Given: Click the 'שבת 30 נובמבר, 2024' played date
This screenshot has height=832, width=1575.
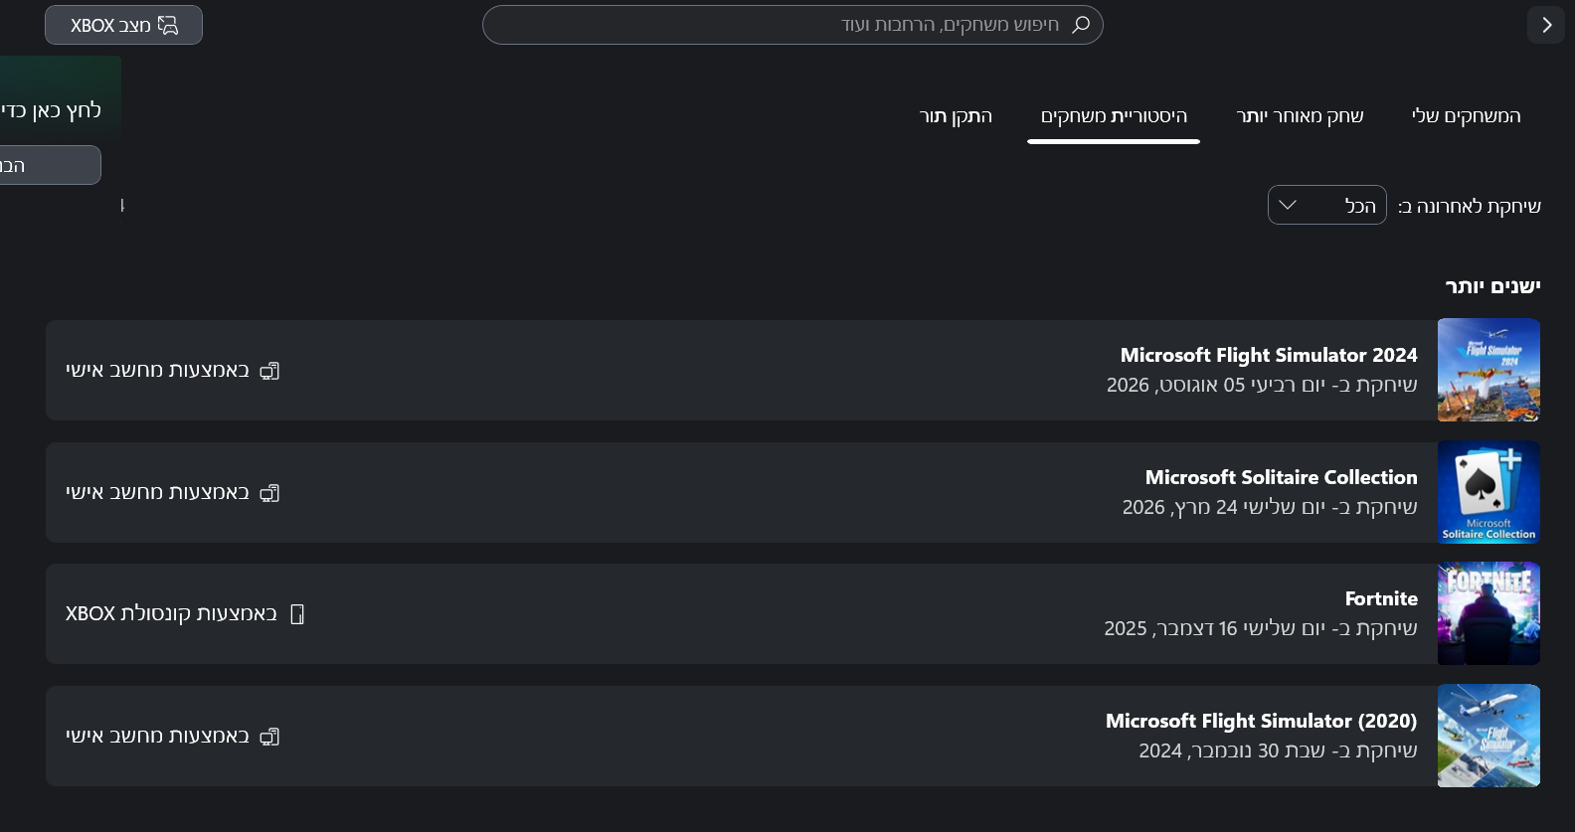Looking at the screenshot, I should [1232, 750].
